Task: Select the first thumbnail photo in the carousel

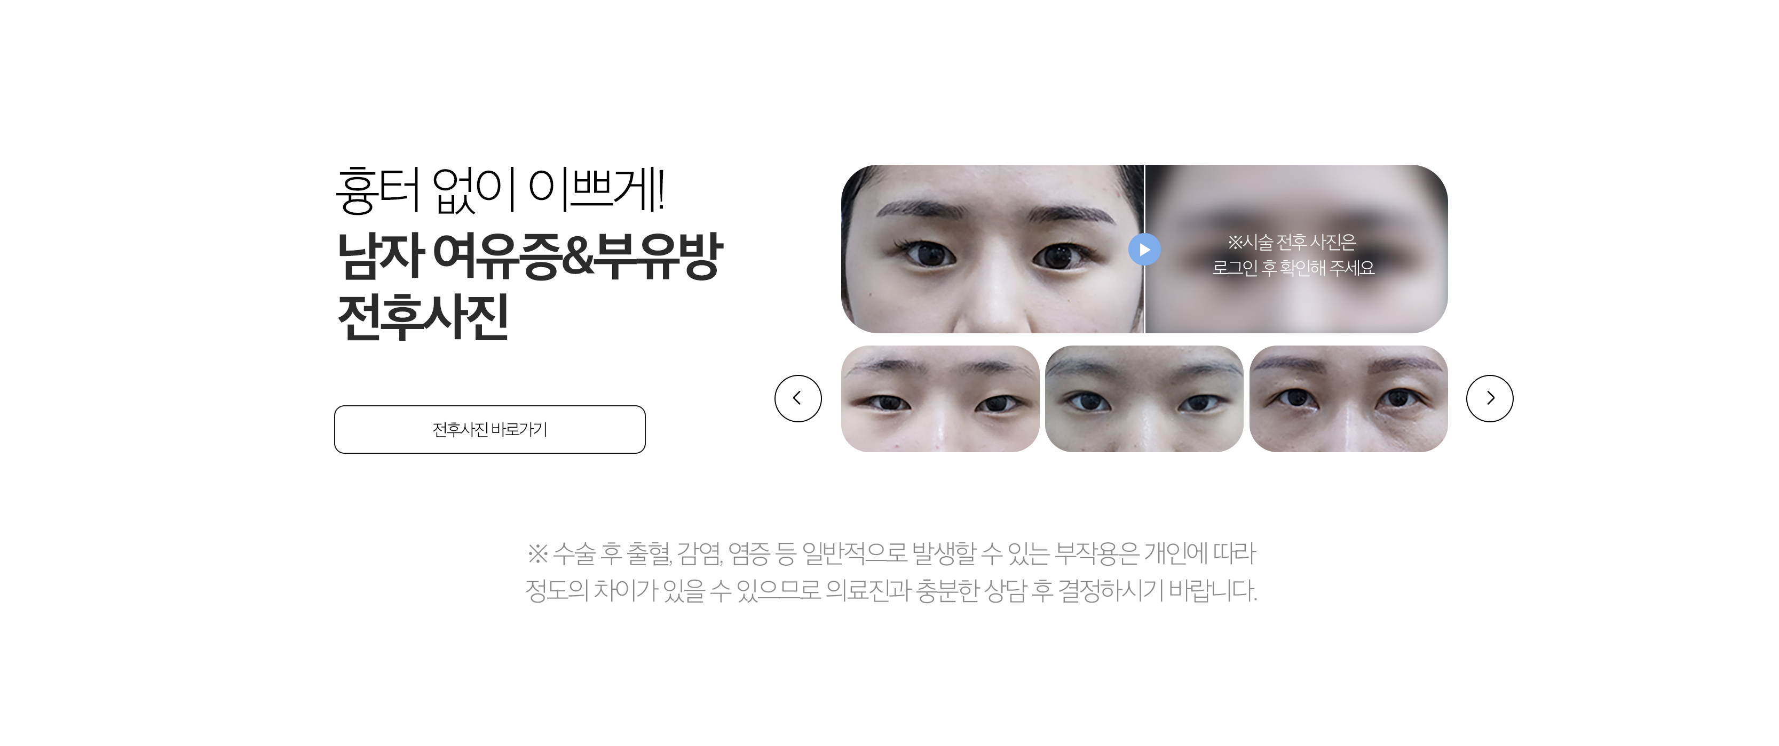Action: pos(940,399)
